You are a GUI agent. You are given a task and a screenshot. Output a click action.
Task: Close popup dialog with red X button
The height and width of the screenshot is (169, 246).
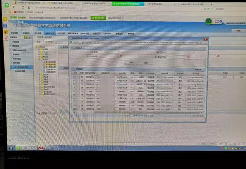(206, 40)
